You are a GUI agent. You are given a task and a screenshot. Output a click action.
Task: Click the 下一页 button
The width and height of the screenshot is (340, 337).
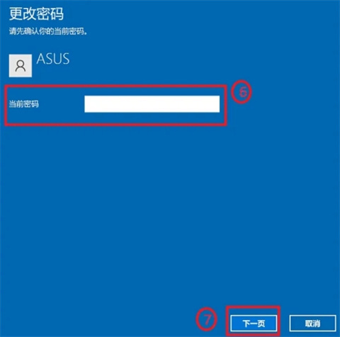(x=254, y=324)
